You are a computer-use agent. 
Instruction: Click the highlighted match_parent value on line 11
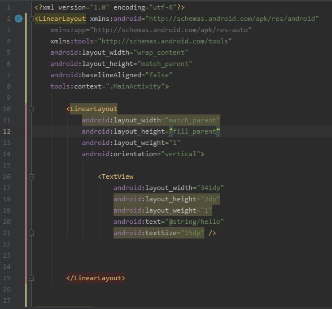coord(193,120)
